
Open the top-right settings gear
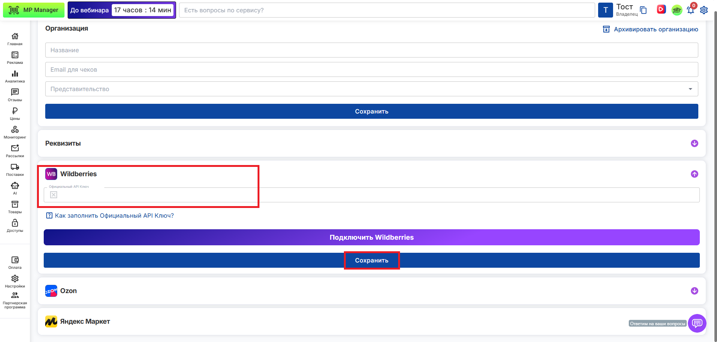[704, 10]
